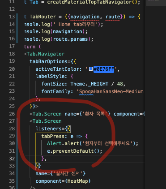Select line number 13 in the gutter
This screenshot has width=166, height=189.
coord(12,17)
